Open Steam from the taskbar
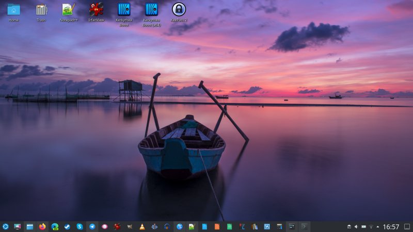413x232 pixels. (68, 226)
